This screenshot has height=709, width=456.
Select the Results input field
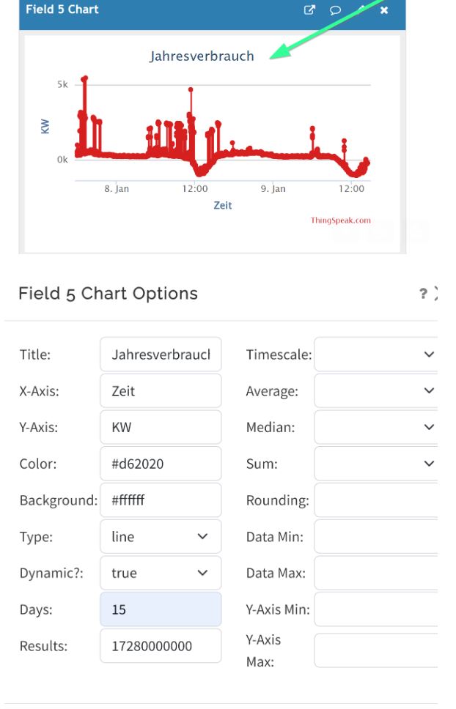(161, 646)
